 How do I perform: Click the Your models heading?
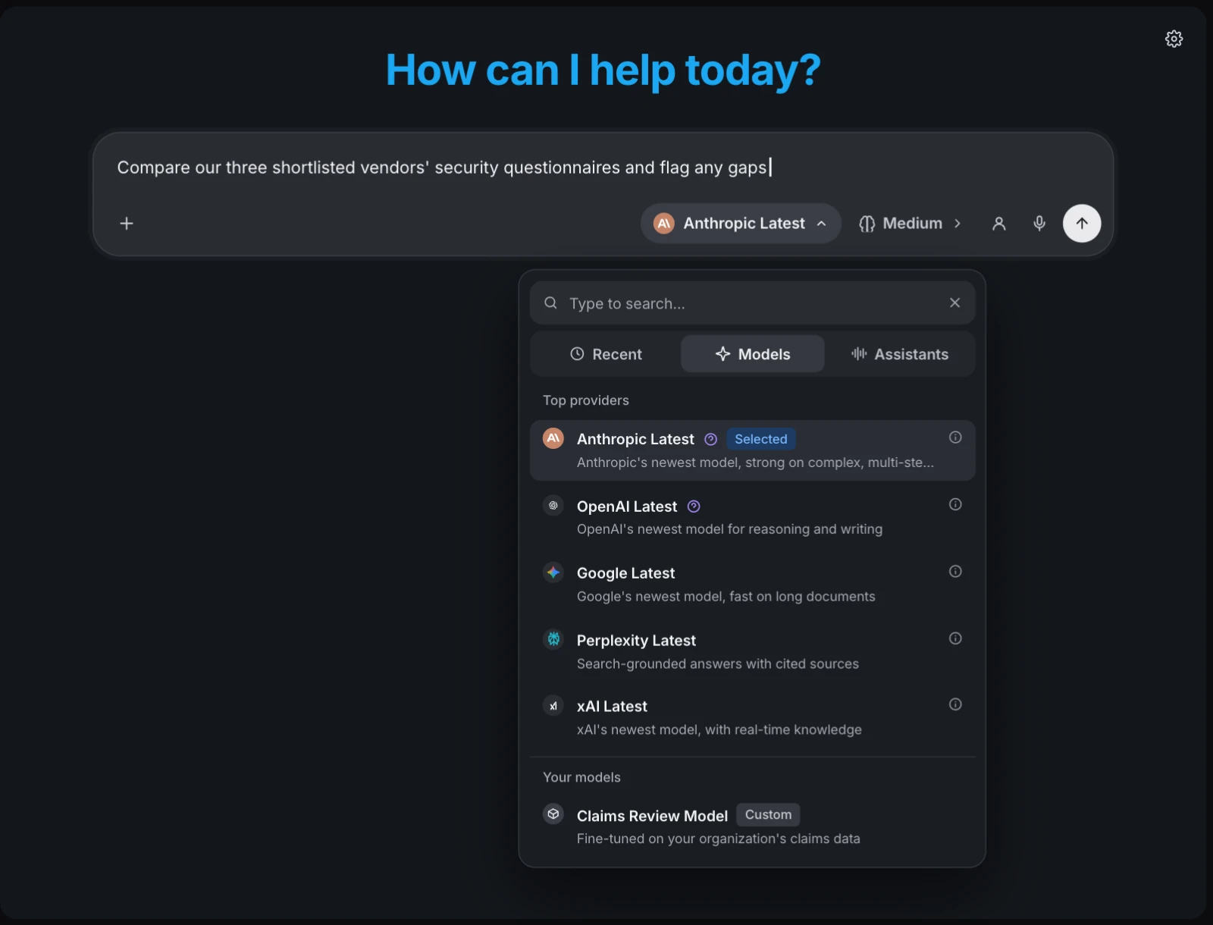(581, 777)
